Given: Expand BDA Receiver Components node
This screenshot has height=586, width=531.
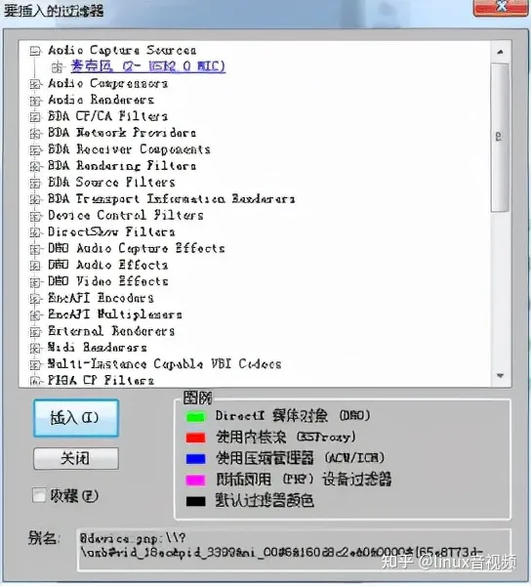Looking at the screenshot, I should (35, 150).
